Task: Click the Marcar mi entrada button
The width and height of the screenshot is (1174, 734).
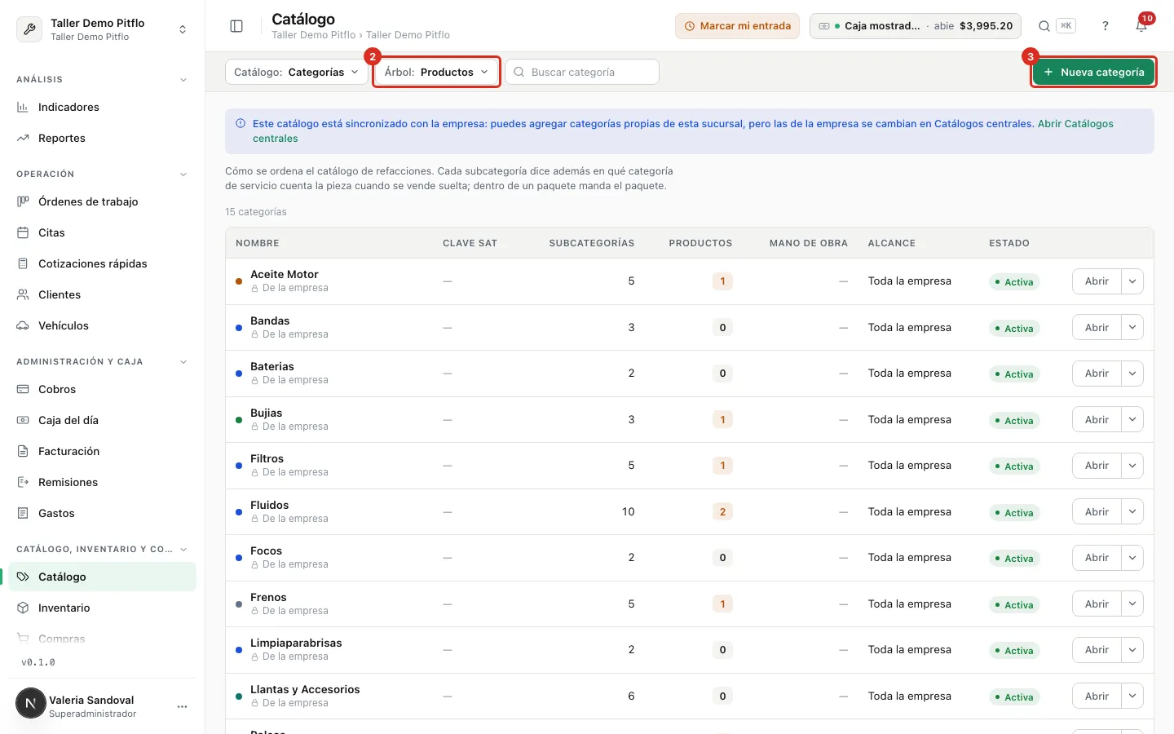Action: [737, 26]
